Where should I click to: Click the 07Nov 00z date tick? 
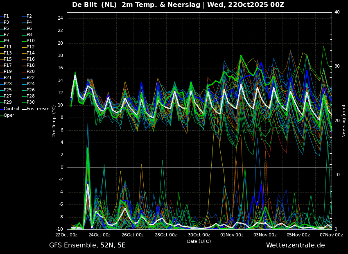click(x=331, y=235)
